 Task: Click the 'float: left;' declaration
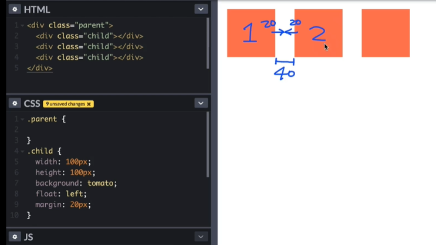tap(61, 193)
